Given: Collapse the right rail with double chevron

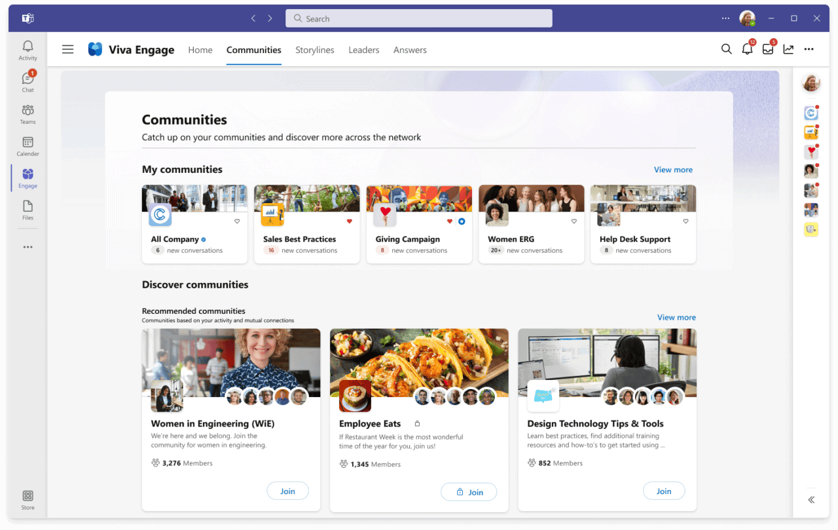Looking at the screenshot, I should pos(811,500).
